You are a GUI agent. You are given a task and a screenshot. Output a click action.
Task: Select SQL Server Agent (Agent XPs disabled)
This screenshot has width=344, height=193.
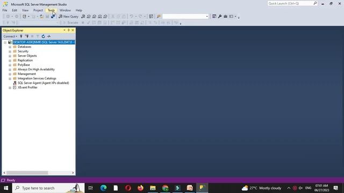click(43, 83)
